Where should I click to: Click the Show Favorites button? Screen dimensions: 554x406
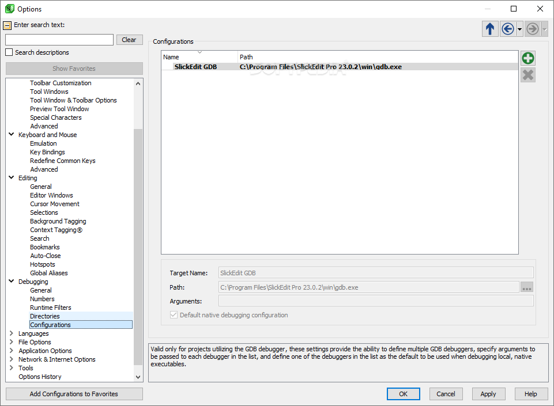[74, 69]
